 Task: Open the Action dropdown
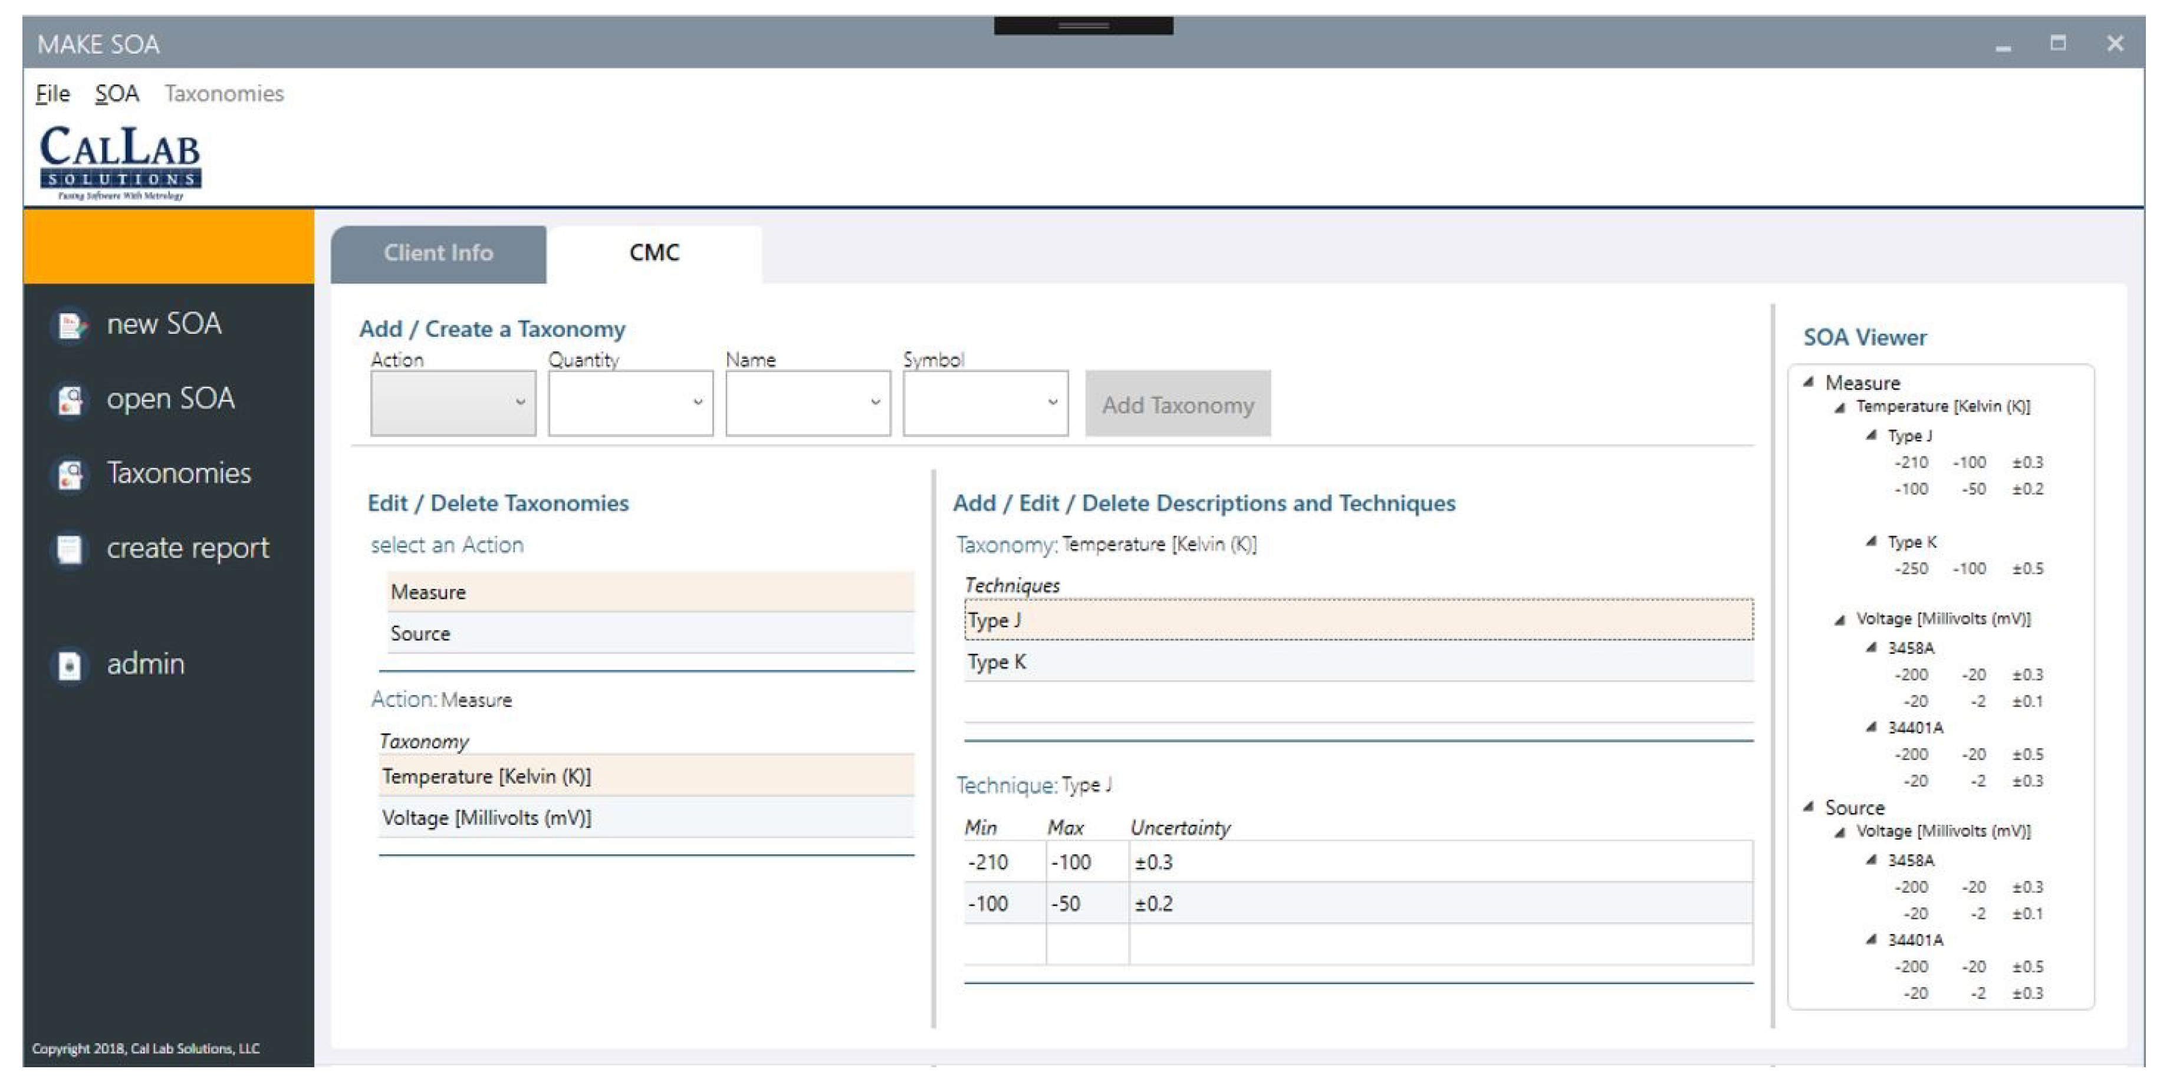pyautogui.click(x=453, y=403)
